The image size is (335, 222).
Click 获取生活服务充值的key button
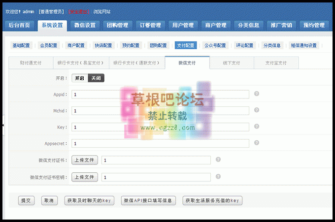[212, 201]
